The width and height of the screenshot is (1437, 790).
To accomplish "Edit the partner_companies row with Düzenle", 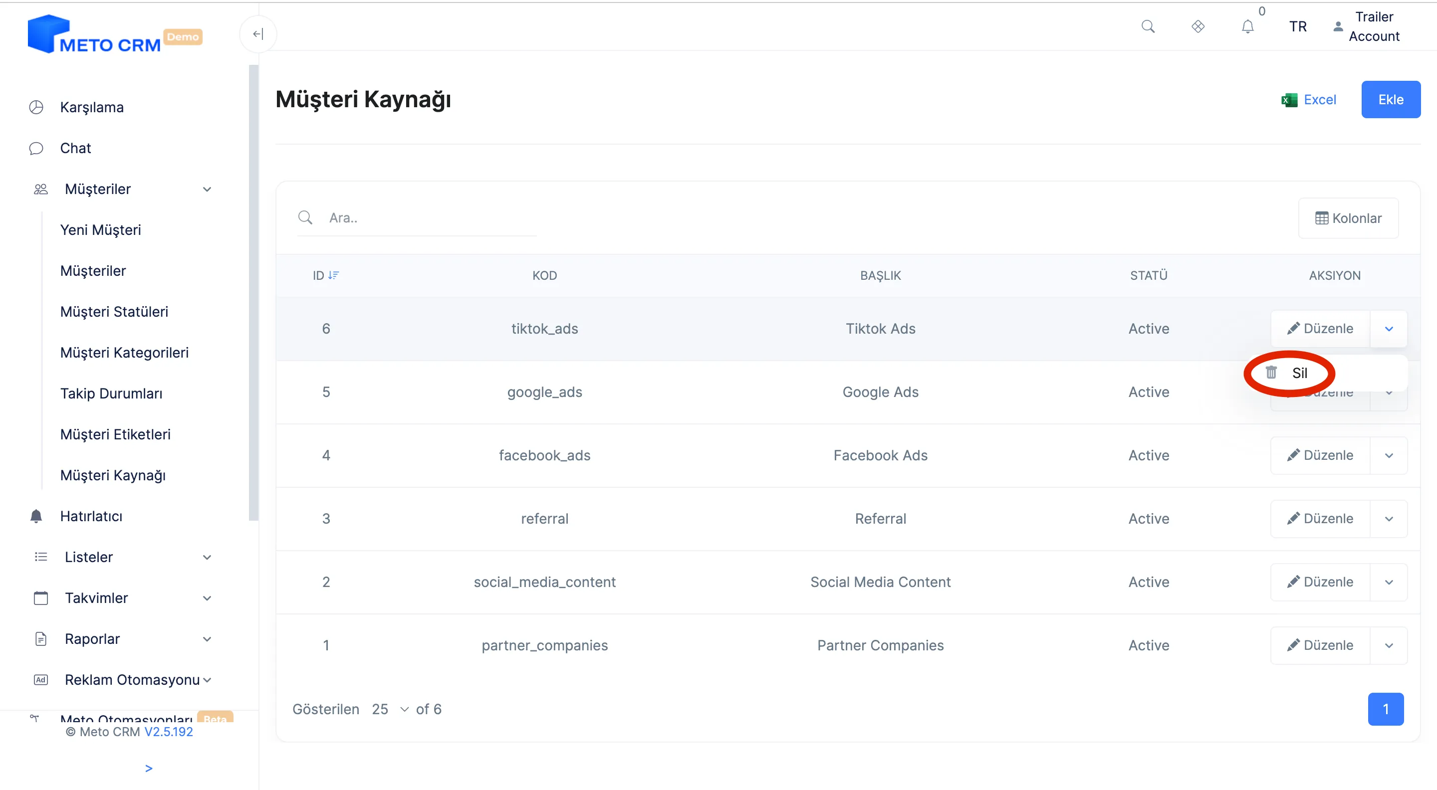I will tap(1320, 645).
